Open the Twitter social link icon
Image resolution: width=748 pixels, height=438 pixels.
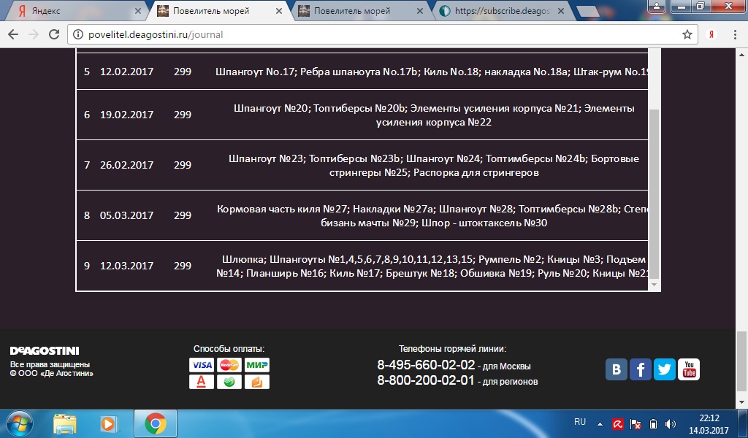point(665,369)
